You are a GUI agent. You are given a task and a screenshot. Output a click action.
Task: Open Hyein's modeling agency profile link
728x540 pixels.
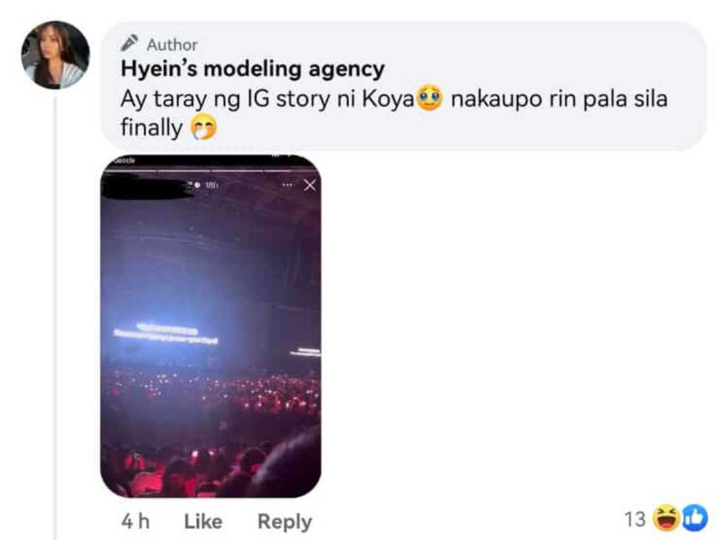253,69
